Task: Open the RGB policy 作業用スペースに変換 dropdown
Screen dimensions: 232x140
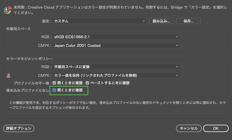Action: (116, 67)
